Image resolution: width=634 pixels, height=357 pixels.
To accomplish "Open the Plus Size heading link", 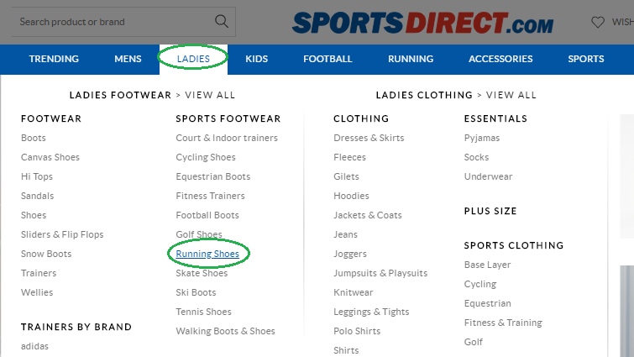I will (x=490, y=211).
